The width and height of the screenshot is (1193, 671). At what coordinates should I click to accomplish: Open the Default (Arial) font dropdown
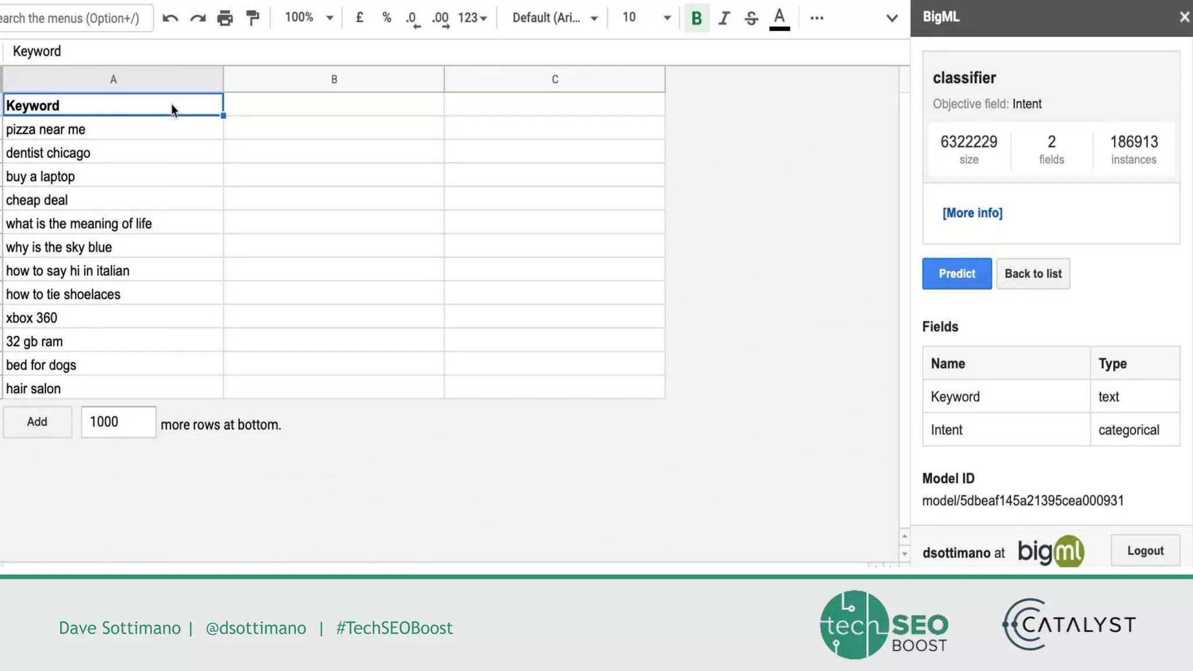coord(555,18)
